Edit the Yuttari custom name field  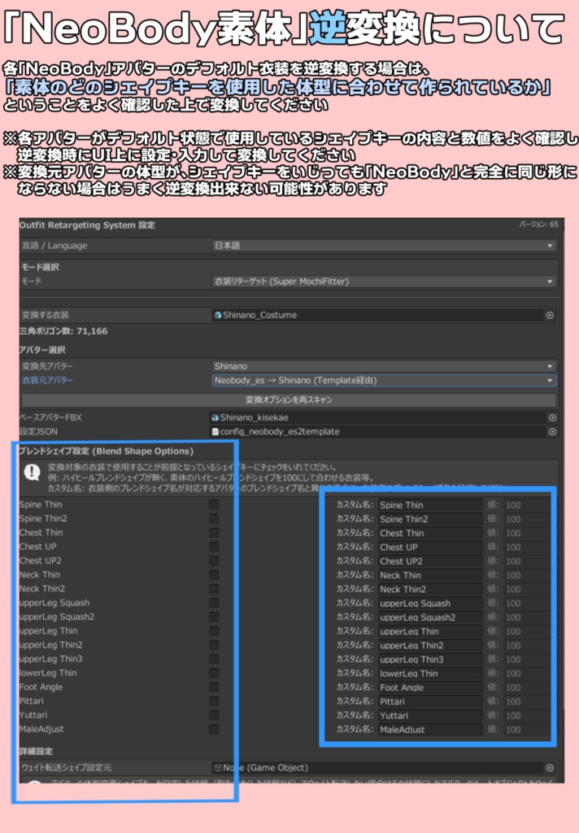(x=430, y=716)
